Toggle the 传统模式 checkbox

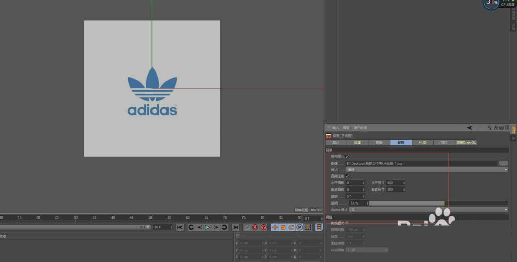click(347, 223)
